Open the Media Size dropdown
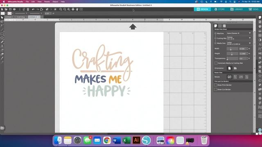 [239, 43]
